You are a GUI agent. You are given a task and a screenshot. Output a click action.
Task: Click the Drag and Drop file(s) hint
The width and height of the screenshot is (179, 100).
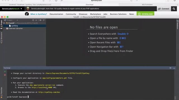(111, 51)
